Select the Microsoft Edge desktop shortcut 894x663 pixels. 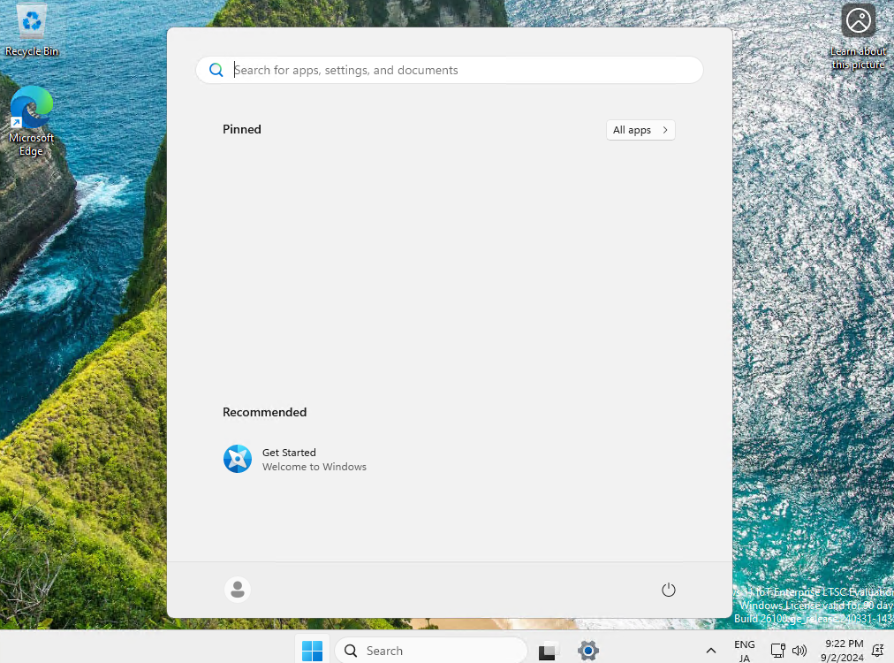coord(31,121)
